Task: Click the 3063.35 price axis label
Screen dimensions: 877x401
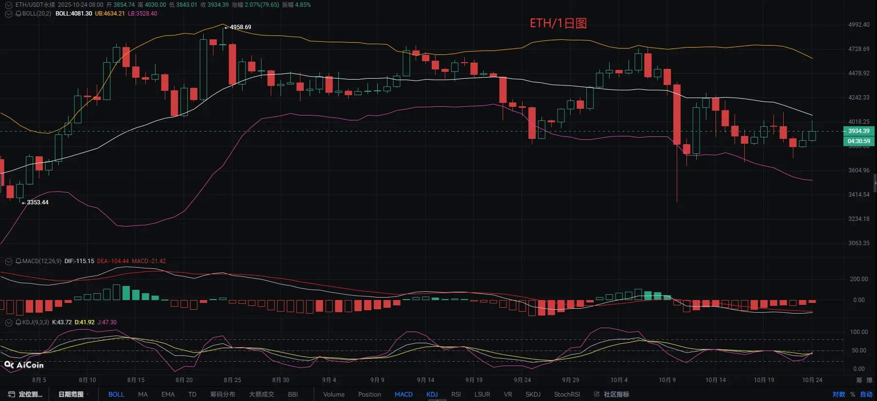Action: (x=859, y=243)
